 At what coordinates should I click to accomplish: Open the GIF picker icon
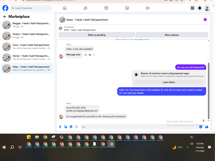pyautogui.click(x=77, y=127)
